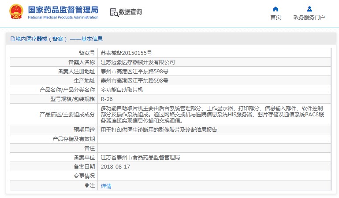Image resolution: width=339 pixels, height=198 pixels.
Task: Click the 数据查询 heading text
Action: point(130,12)
